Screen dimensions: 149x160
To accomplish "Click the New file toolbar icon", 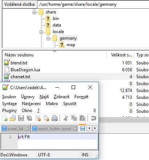I will pos(5,118).
